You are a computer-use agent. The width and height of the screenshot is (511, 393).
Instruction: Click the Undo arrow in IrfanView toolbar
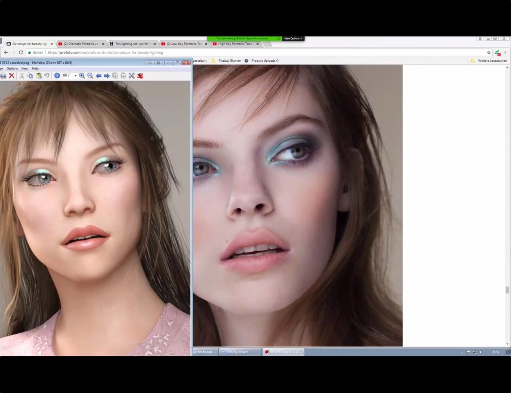click(x=47, y=75)
